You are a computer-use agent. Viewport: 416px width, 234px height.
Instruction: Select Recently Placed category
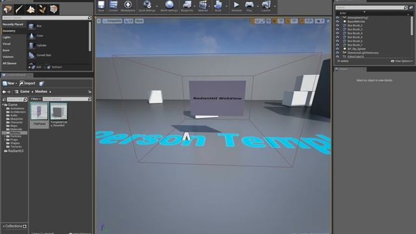(13, 25)
